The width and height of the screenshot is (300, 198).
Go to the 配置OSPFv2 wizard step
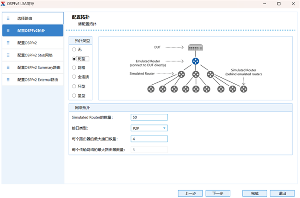coord(32,43)
